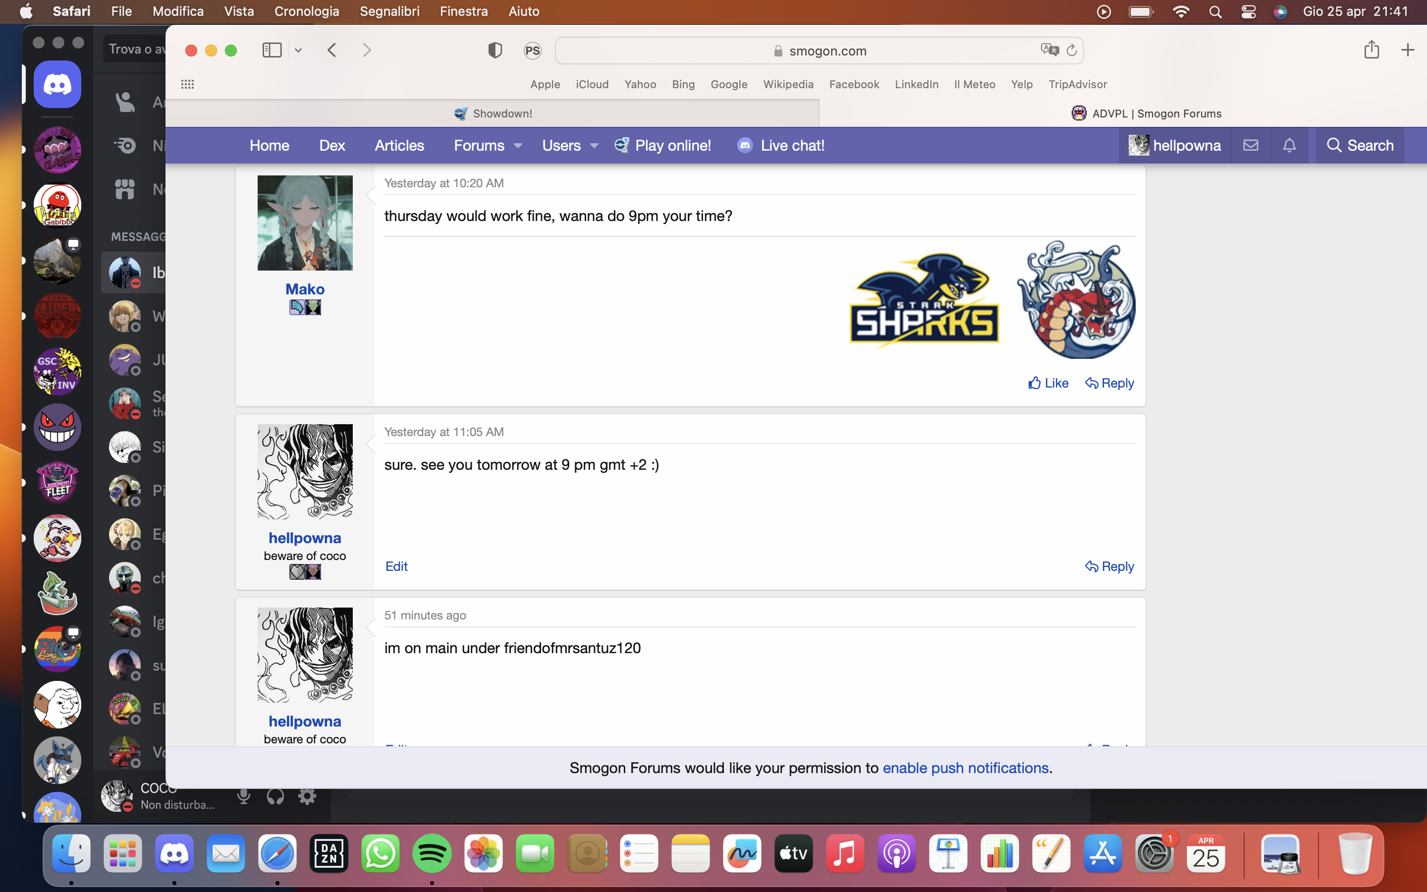Edit the 11:05 AM hellpowna post

click(x=396, y=566)
